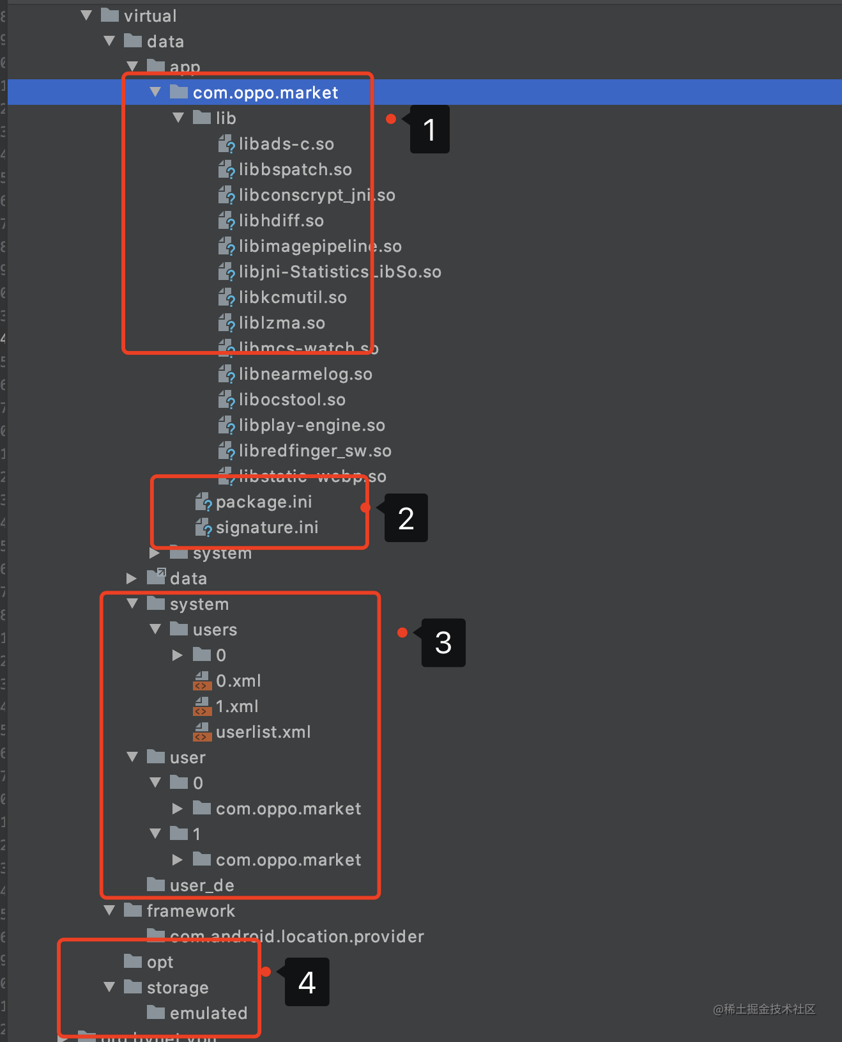The width and height of the screenshot is (842, 1042).
Task: Click the signature.ini file icon
Action: point(204,528)
